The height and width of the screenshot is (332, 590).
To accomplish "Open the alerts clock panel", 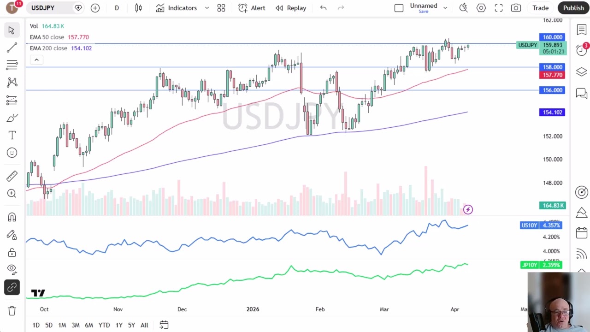I will click(581, 50).
